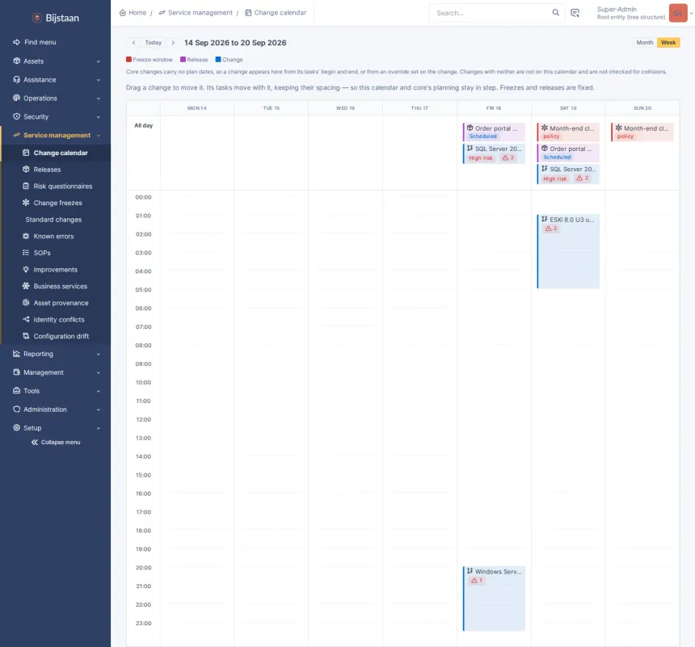Open the ESXi 8.0 U3 change on Saturday
This screenshot has width=695, height=647.
[x=568, y=251]
